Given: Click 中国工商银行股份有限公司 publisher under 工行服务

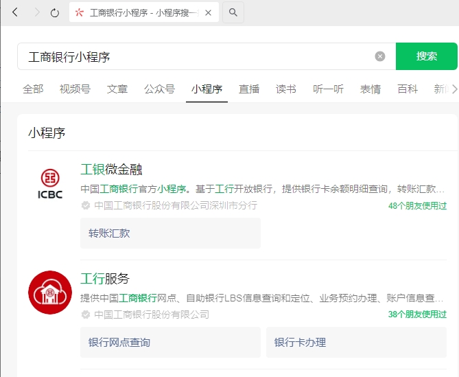Looking at the screenshot, I should coord(152,315).
